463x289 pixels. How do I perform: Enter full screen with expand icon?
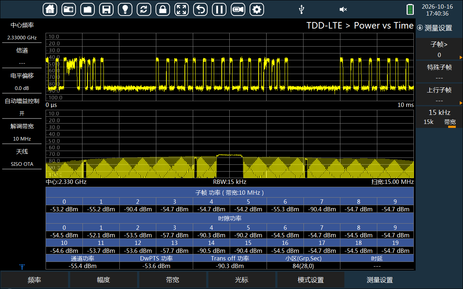pyautogui.click(x=182, y=9)
